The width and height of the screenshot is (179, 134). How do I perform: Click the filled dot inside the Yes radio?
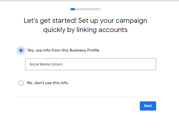pos(21,50)
